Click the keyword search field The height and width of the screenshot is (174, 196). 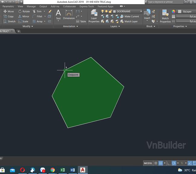165,2
